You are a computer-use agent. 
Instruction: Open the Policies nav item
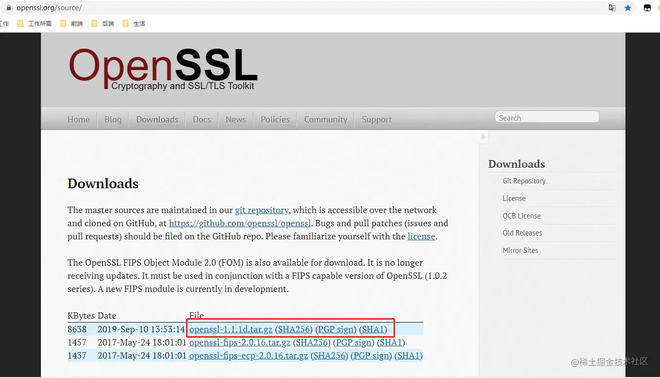click(275, 119)
